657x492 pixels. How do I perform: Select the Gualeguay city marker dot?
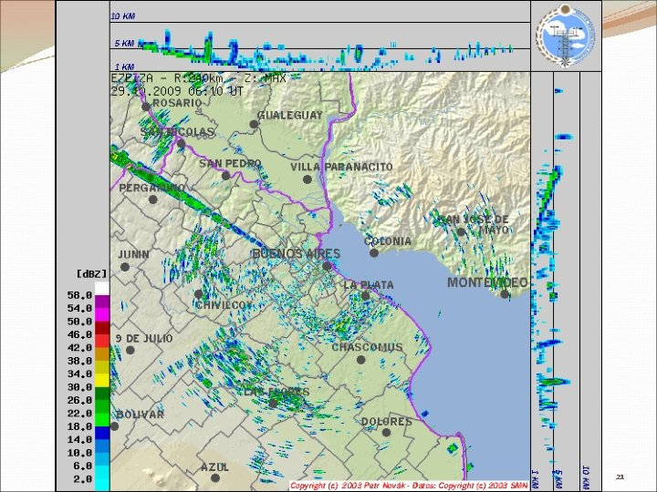pos(254,124)
